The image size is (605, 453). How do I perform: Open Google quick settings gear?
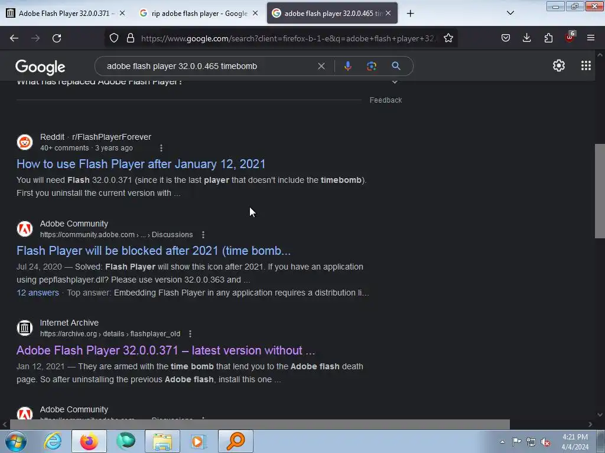click(x=559, y=66)
